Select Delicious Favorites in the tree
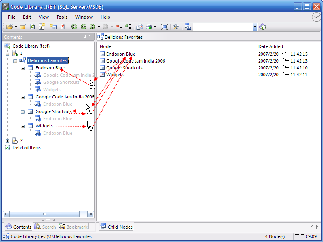The width and height of the screenshot is (323, 242). 48,60
